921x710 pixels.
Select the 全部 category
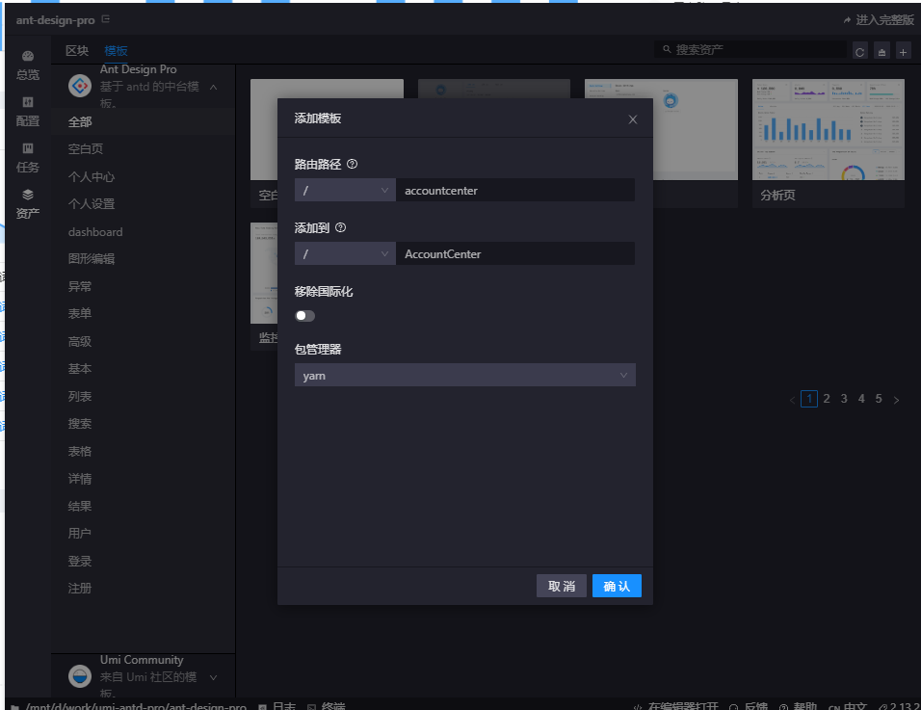[144, 121]
